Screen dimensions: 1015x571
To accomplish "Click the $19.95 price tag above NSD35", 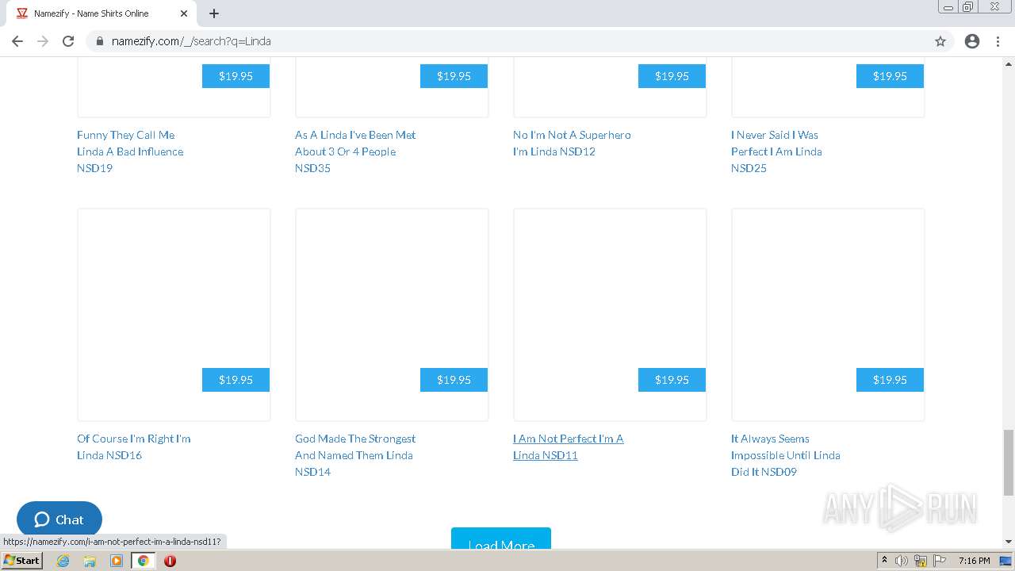I will click(x=454, y=76).
